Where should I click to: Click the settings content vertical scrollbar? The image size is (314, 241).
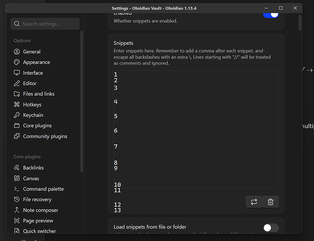300,23
